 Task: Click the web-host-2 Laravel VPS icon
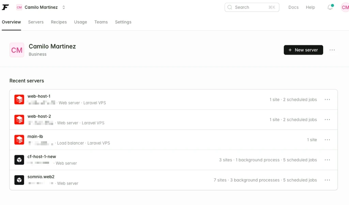pyautogui.click(x=19, y=120)
